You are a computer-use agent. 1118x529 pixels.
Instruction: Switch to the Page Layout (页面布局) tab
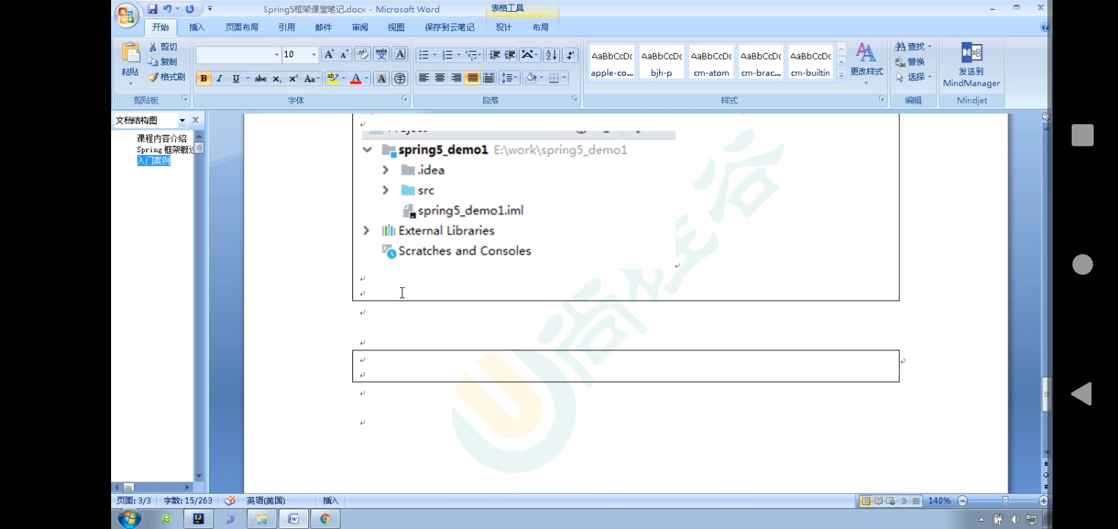click(242, 27)
